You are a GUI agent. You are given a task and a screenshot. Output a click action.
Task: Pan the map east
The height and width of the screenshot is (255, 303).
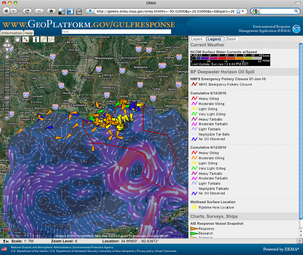10,45
